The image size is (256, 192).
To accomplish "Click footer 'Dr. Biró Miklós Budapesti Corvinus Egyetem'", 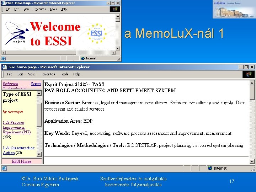I will click(x=50, y=182).
